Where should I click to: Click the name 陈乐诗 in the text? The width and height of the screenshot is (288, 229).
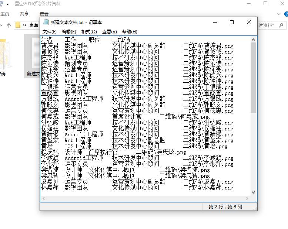[x=50, y=63]
